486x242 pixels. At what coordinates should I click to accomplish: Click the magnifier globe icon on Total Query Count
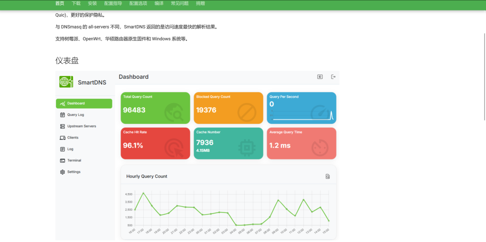(x=174, y=112)
